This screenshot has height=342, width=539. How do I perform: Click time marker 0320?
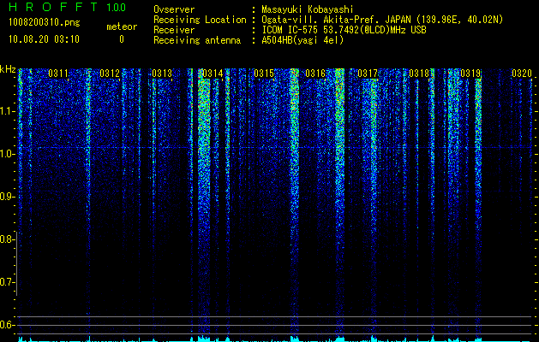pos(522,74)
